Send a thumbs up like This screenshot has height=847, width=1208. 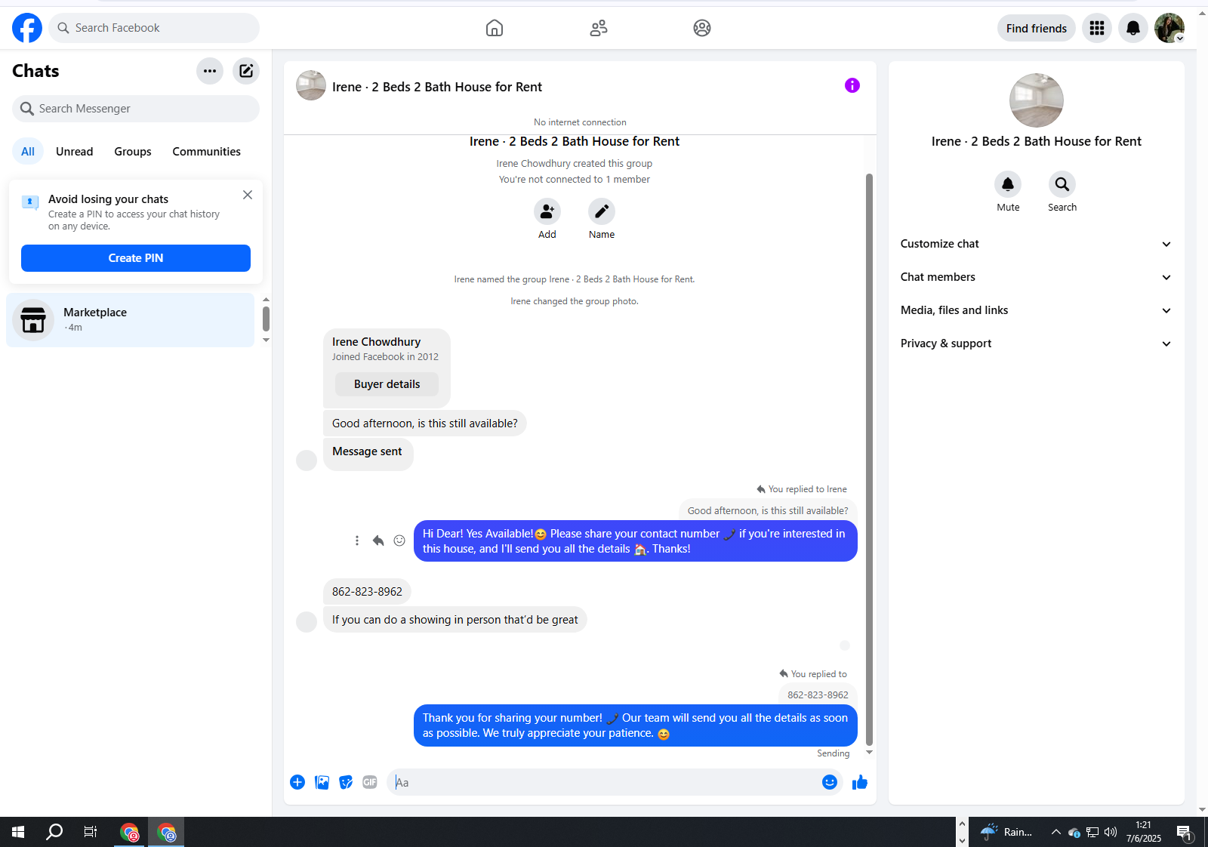point(860,782)
